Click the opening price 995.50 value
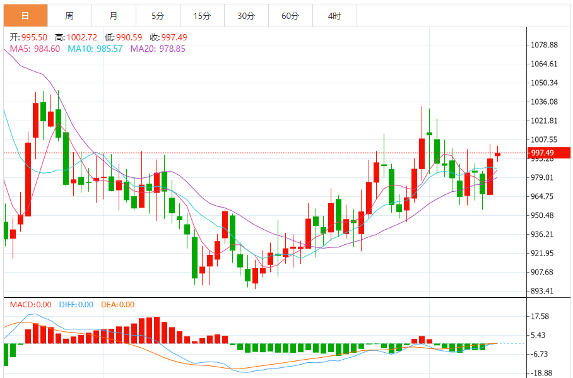 34,37
